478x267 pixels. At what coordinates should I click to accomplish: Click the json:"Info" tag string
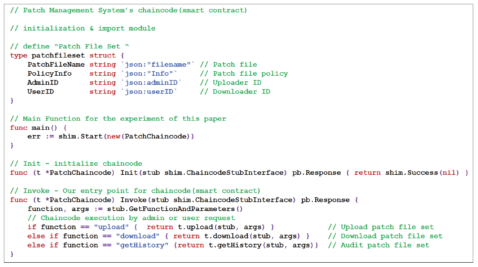pos(149,74)
